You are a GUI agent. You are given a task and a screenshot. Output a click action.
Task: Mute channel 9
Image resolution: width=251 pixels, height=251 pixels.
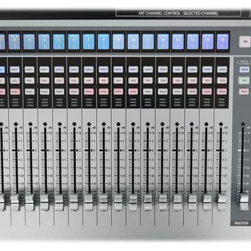coord(119,92)
